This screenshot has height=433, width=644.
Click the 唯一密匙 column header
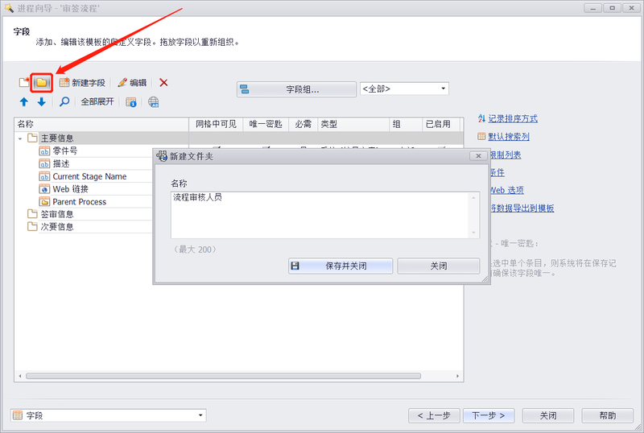pos(266,124)
